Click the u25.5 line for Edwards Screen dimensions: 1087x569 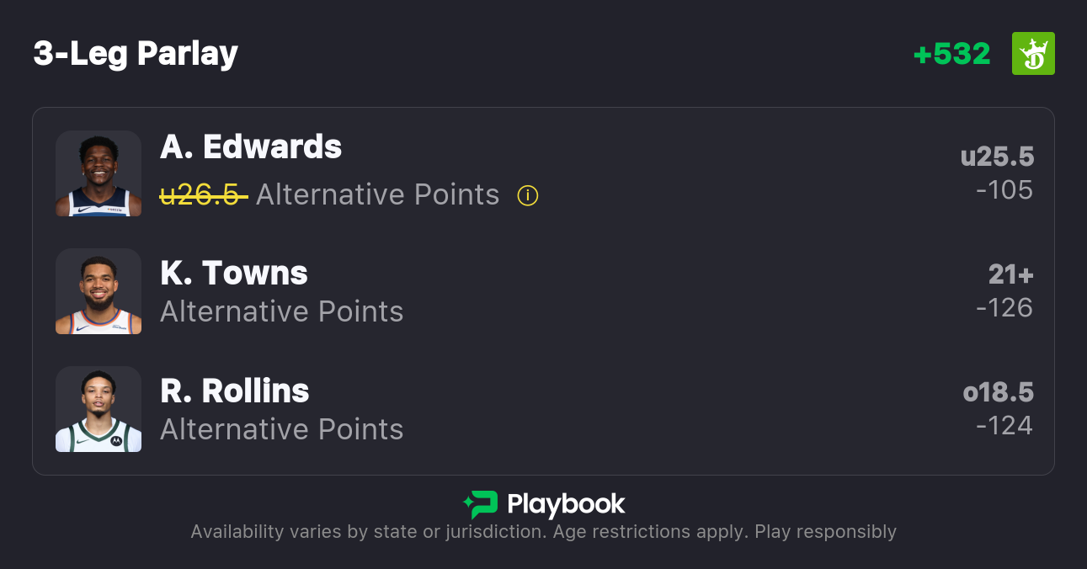click(x=997, y=157)
